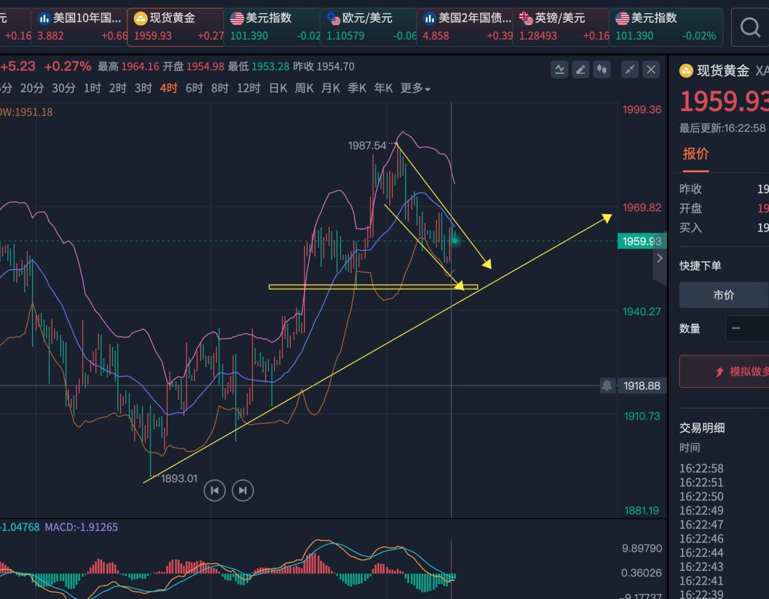
Task: Select the 英镑/美元 ticker tab
Action: (561, 27)
